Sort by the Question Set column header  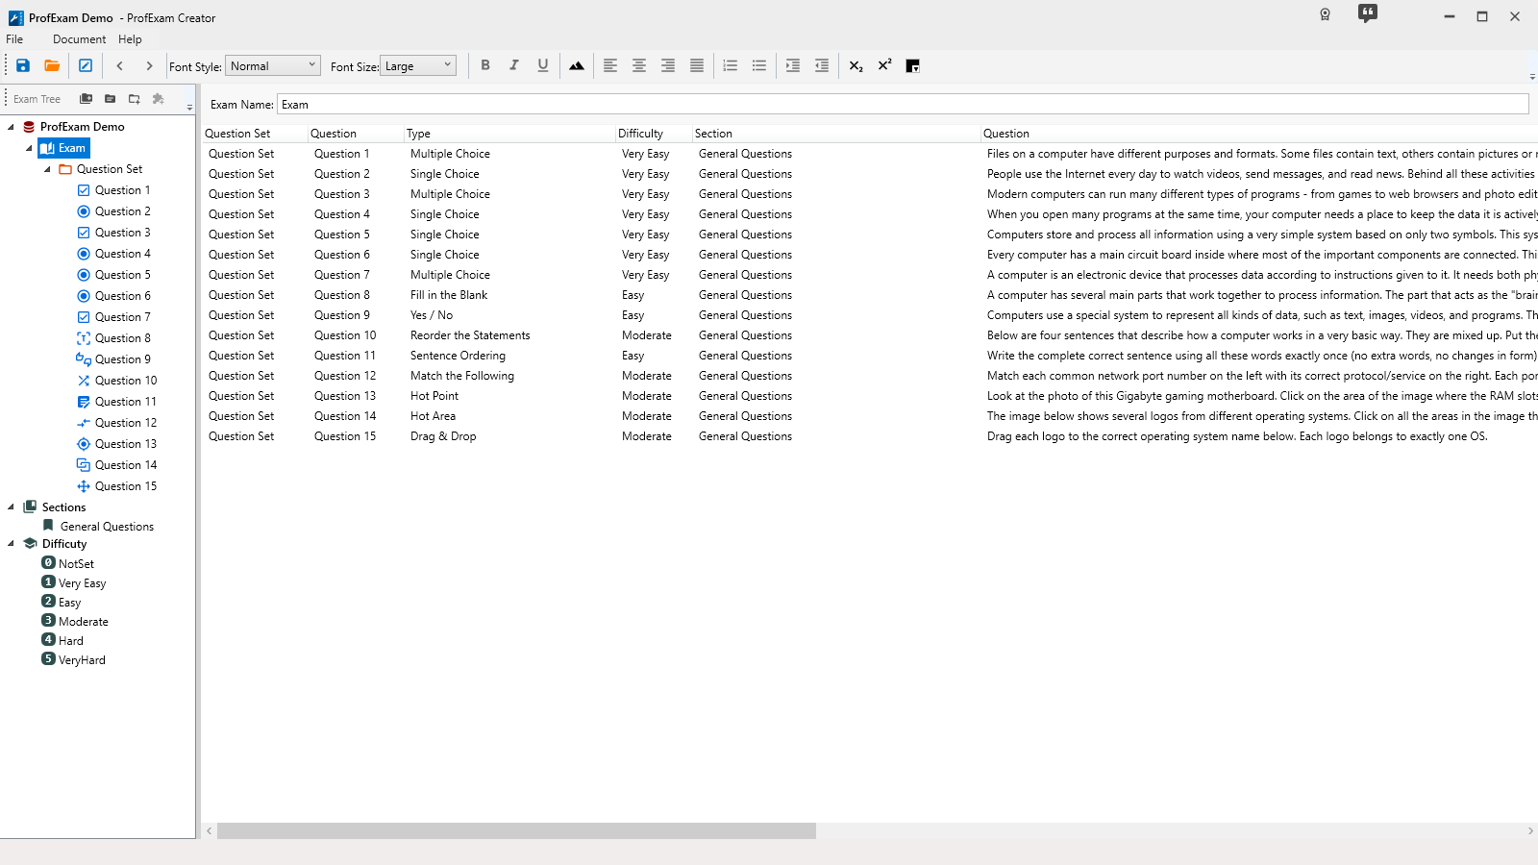pos(255,134)
